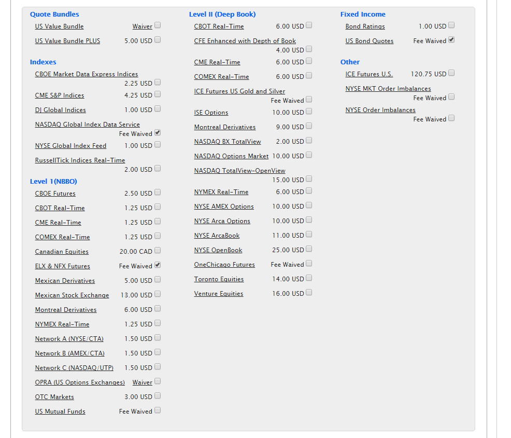Screen dimensions: 511x438
Task: Open the US Value Bundle PLUS link
Action: 67,41
